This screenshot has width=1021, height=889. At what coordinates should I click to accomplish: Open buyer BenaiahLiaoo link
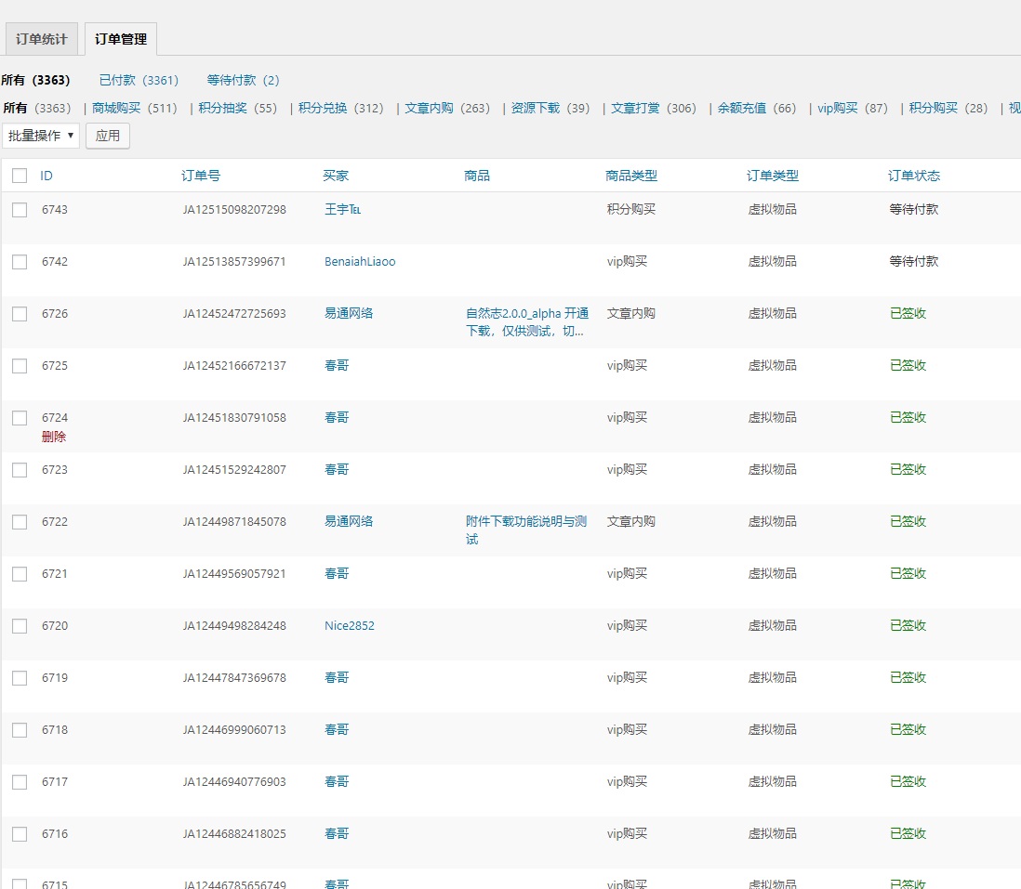pyautogui.click(x=360, y=261)
